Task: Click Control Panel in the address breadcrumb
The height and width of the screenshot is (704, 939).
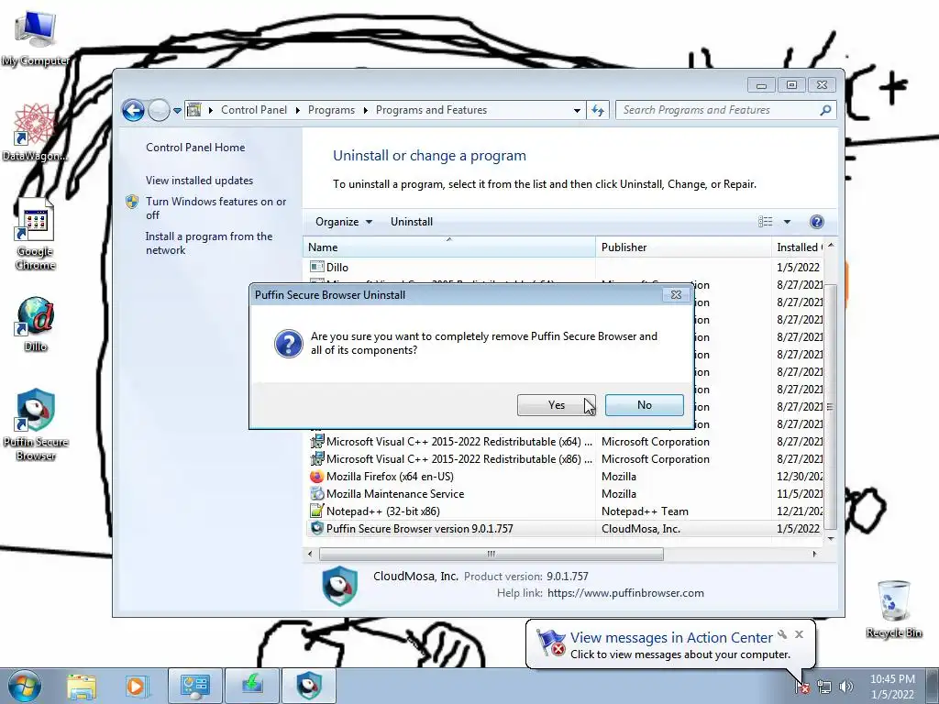Action: pos(254,110)
